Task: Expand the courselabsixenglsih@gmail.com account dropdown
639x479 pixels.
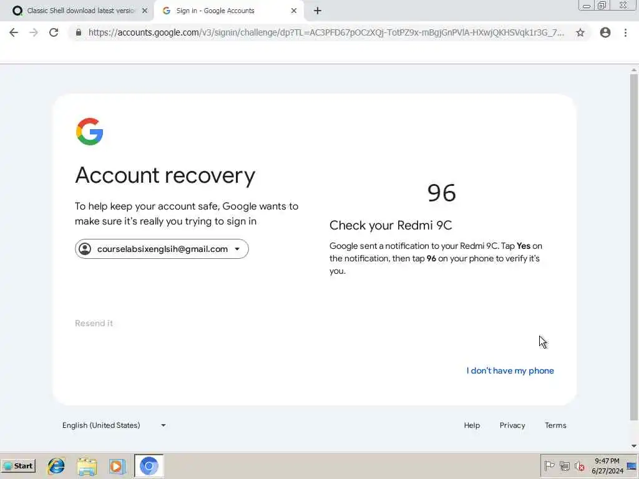Action: (162, 249)
